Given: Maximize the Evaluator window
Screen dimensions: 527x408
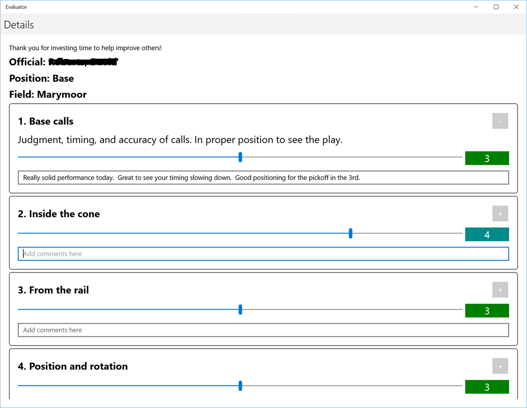Looking at the screenshot, I should click(496, 7).
